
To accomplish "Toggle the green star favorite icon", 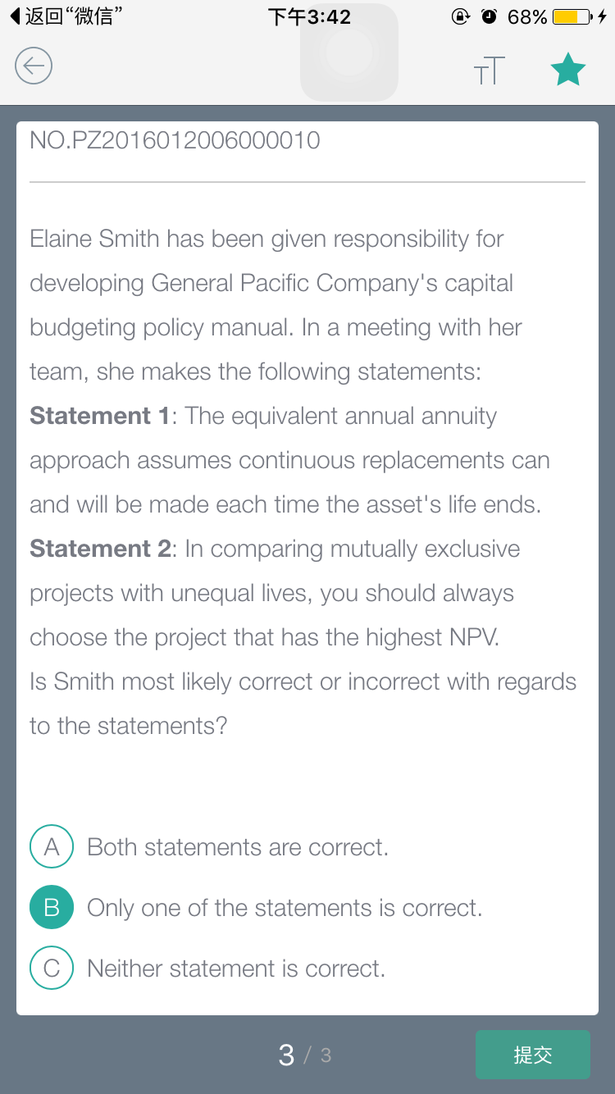I will coord(567,70).
